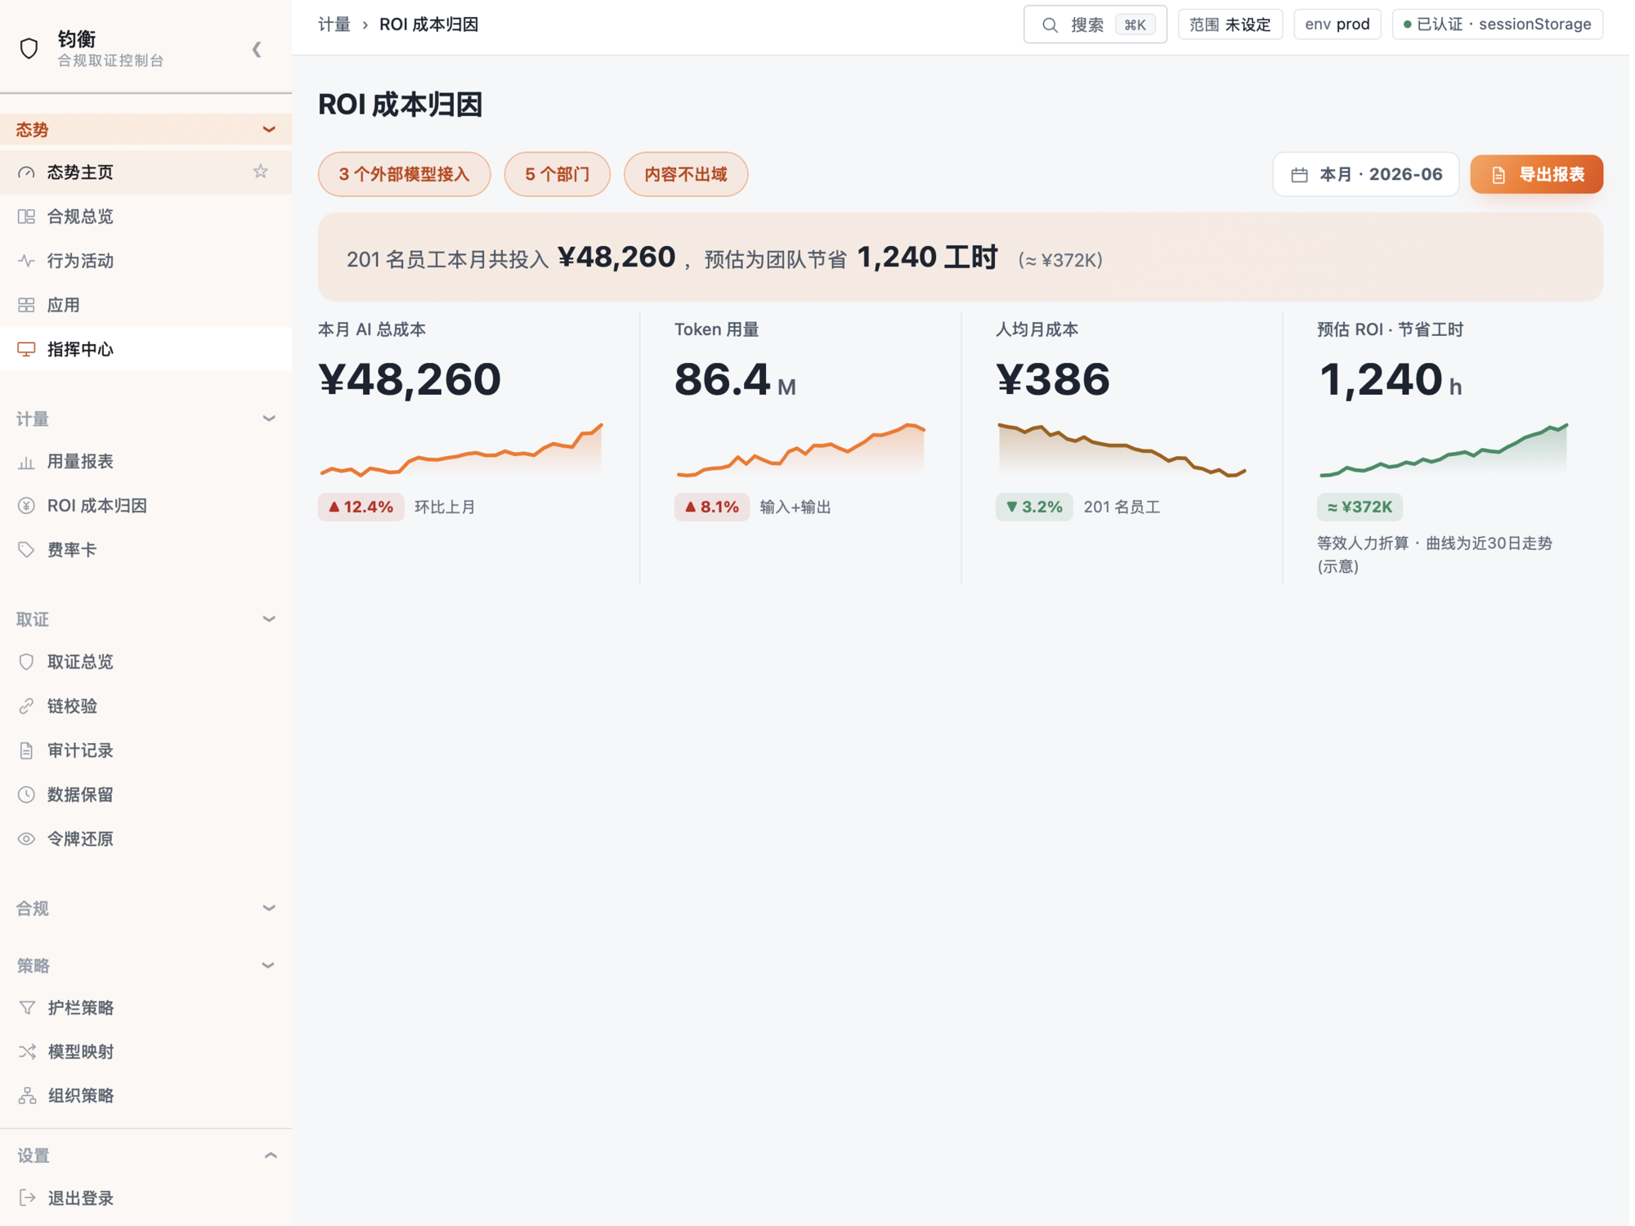
Task: Click the gauge icon beside 态势主页
Action: 27,172
